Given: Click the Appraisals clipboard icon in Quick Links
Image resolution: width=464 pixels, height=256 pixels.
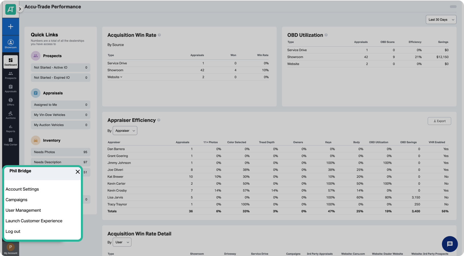Looking at the screenshot, I should tap(35, 93).
